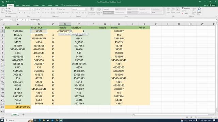Open the File tab
218x122 pixels.
point(3,5)
